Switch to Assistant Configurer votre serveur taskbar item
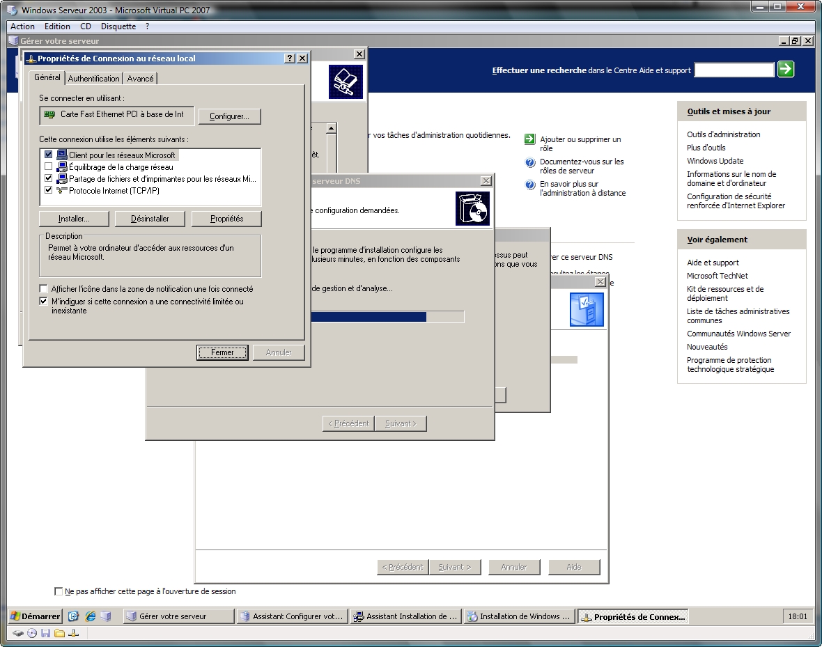The height and width of the screenshot is (647, 822). 292,616
